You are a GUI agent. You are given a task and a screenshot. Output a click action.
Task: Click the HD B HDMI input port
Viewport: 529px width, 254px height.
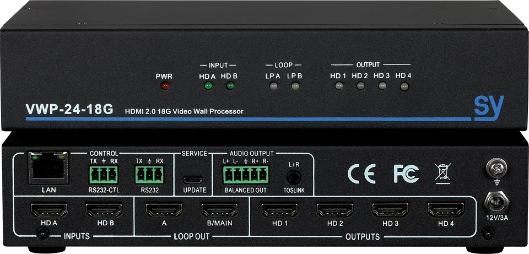coord(104,209)
